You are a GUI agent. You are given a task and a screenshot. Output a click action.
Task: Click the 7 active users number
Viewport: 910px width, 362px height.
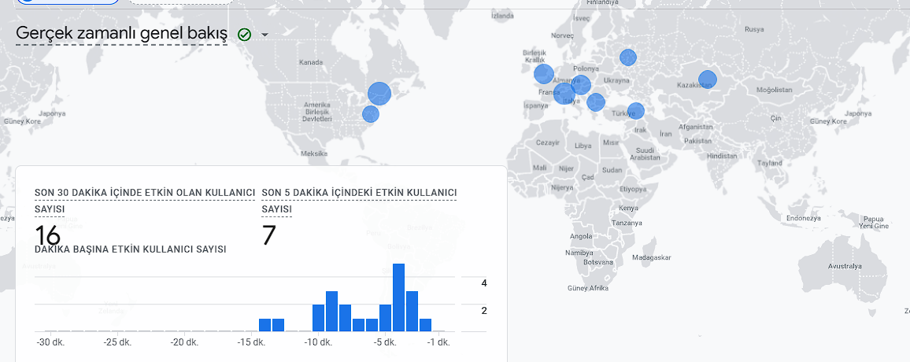click(268, 235)
